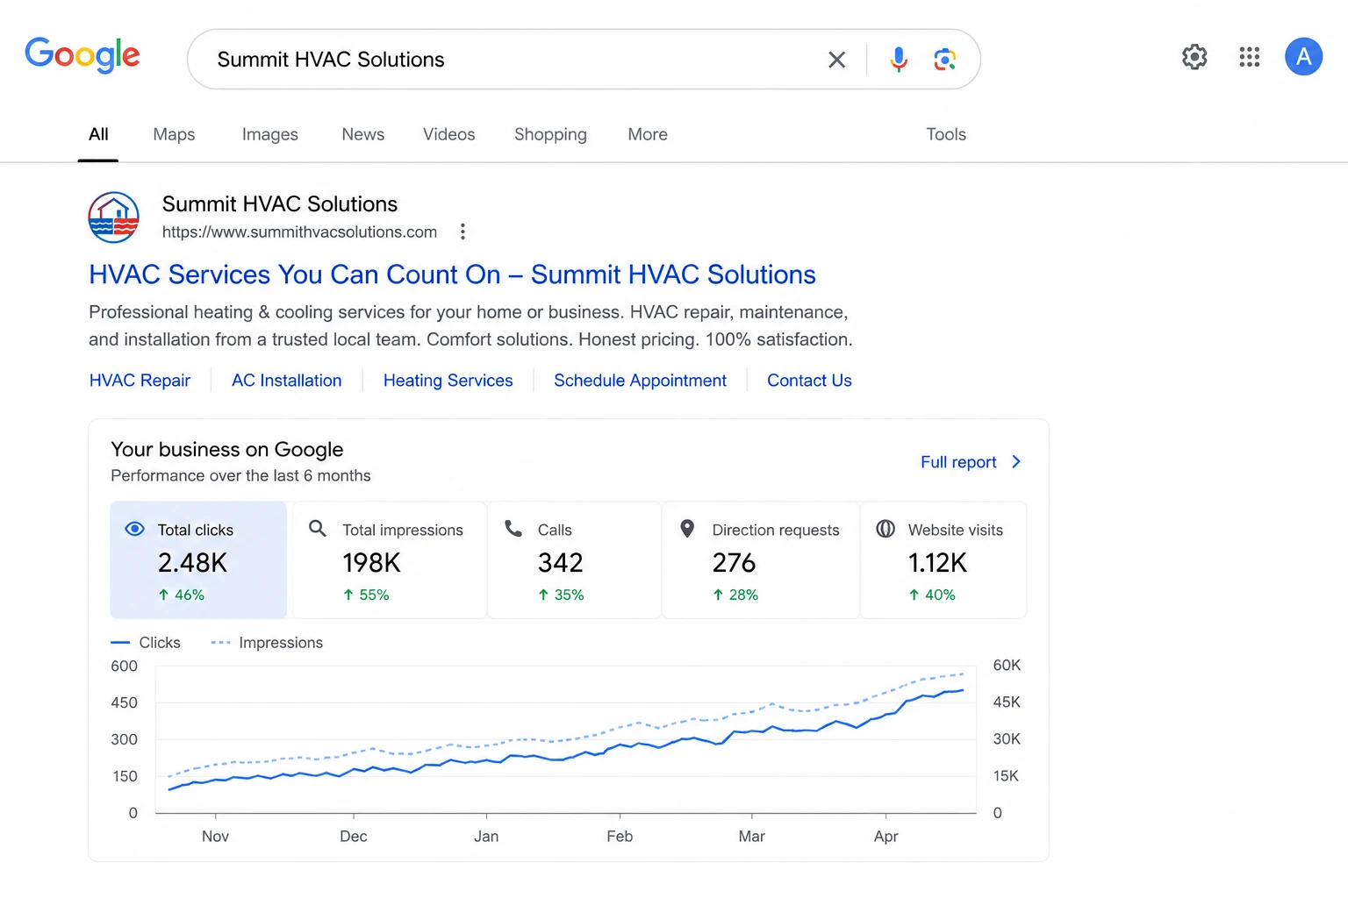Select the Direction requests 276 metric card
This screenshot has height=898, width=1348.
pos(760,559)
